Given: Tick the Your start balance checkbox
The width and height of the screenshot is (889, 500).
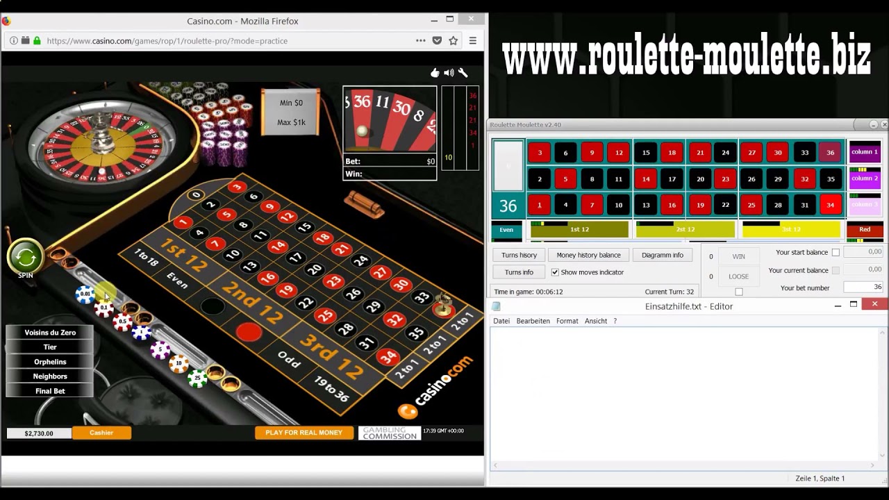Looking at the screenshot, I should 836,253.
